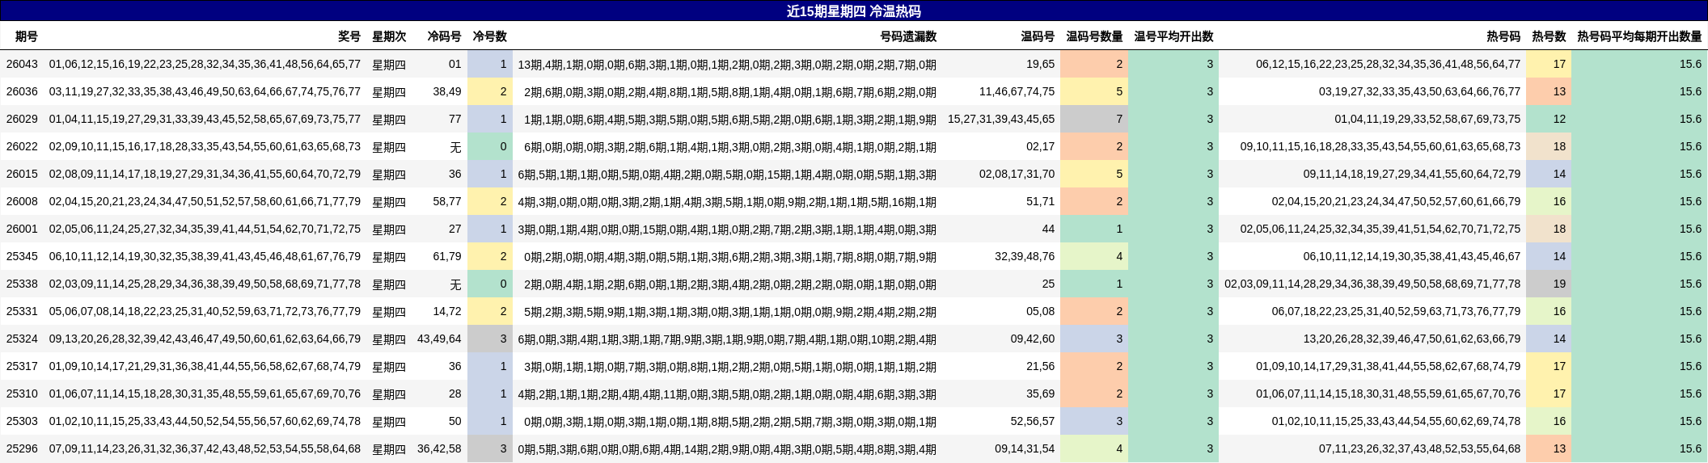Click the '星期四' cell in row 25310
1708x463 pixels.
[x=389, y=394]
